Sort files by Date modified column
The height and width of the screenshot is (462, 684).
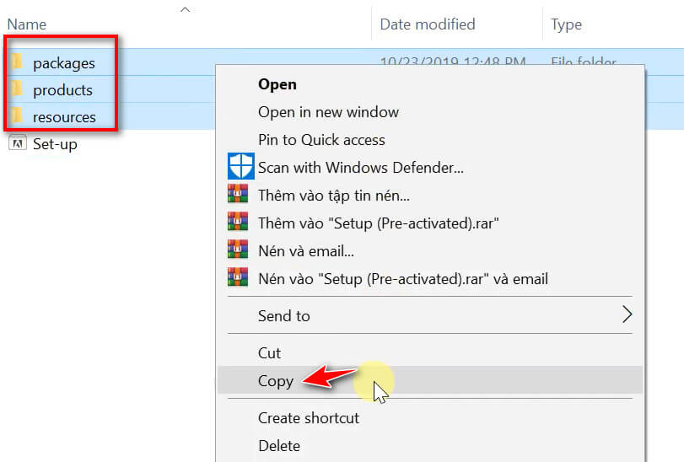pos(427,24)
